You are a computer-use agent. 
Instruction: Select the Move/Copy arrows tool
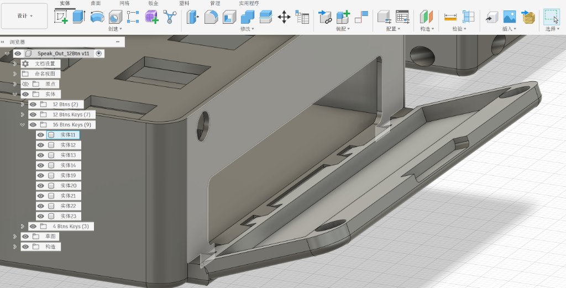tap(284, 17)
